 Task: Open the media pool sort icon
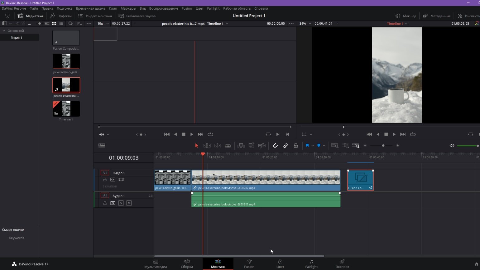(x=80, y=23)
